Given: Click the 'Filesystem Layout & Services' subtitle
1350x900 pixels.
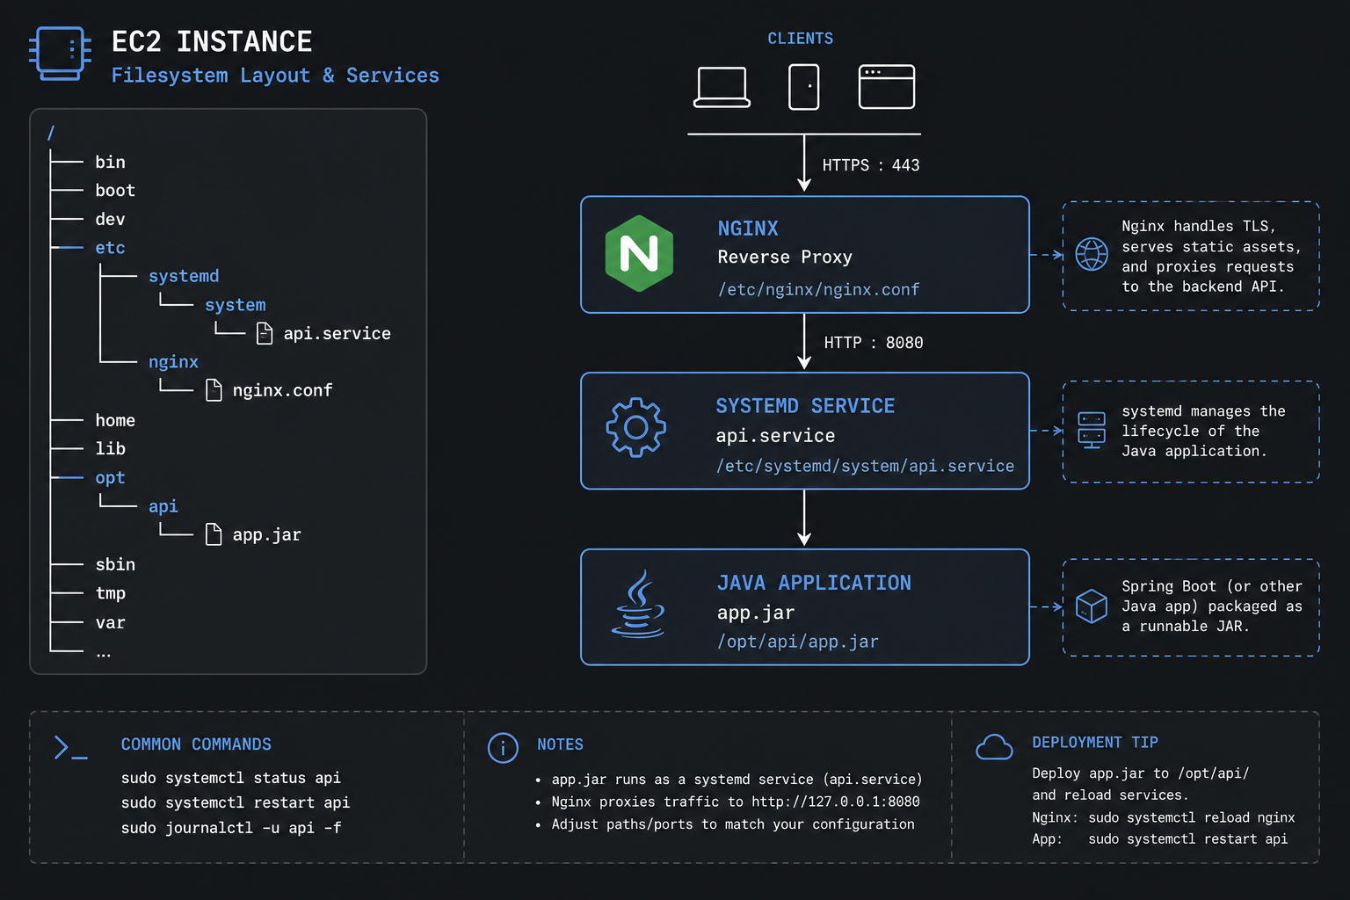Looking at the screenshot, I should tap(275, 76).
